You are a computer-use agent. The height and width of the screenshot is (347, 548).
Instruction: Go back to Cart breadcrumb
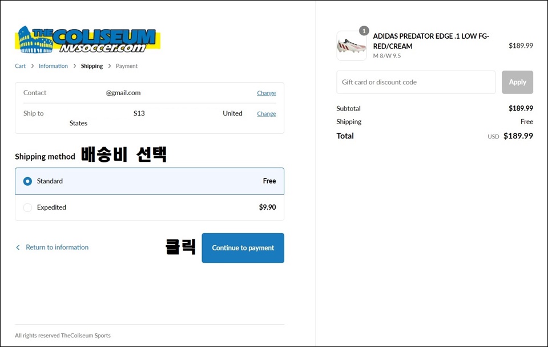21,66
